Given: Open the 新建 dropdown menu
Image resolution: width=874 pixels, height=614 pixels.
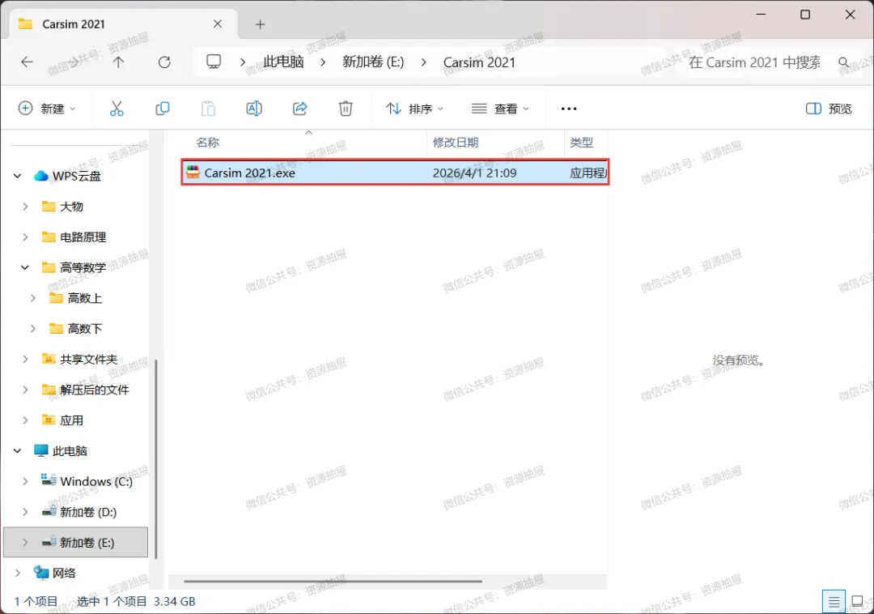Looking at the screenshot, I should (x=47, y=109).
